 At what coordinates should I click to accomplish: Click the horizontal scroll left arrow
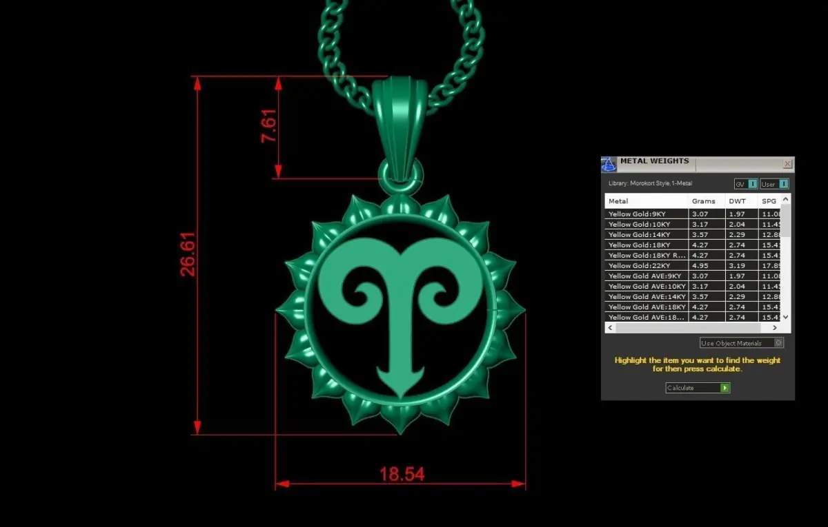tap(610, 328)
